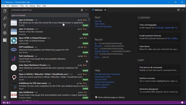This screenshot has width=186, height=105.
Task: Install JavaScript language support link
Action: (159, 28)
